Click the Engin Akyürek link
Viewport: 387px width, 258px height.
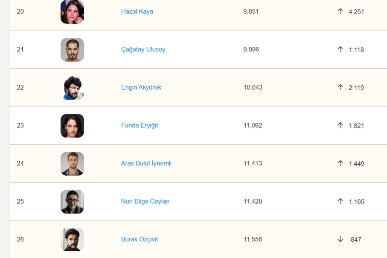point(141,87)
